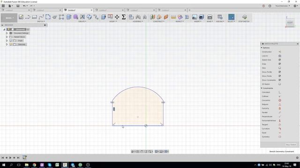The width and height of the screenshot is (300, 168).
Task: Click the Measure ruler icon
Action: (173, 17)
